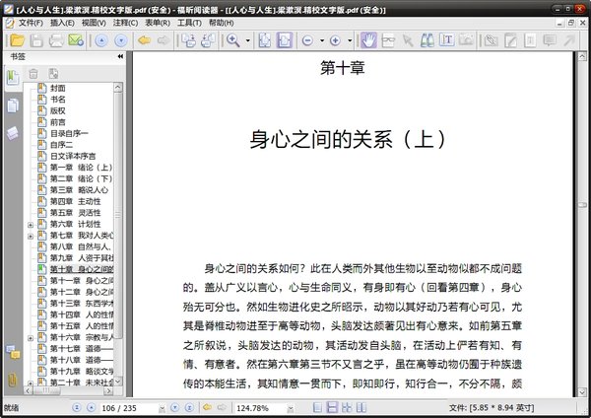
Task: Open the dropdown arrow beside zoom out
Action: [x=322, y=40]
